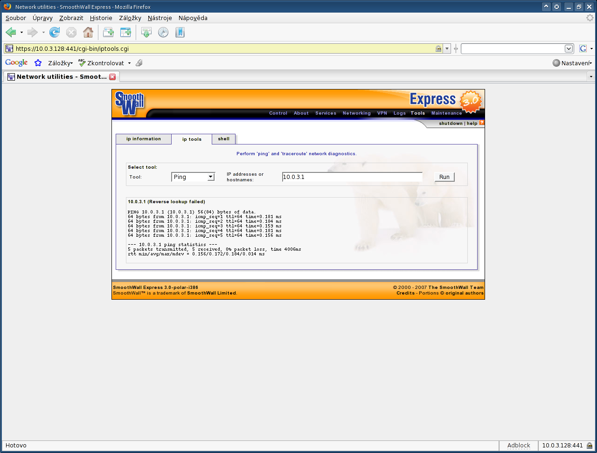Click the help link

point(472,124)
